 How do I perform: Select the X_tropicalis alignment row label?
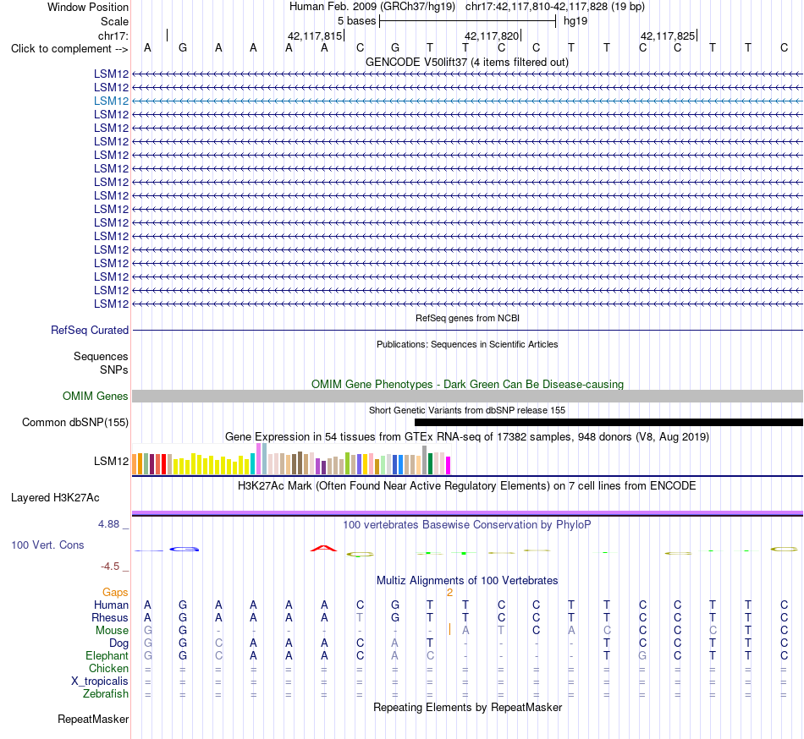[x=100, y=682]
